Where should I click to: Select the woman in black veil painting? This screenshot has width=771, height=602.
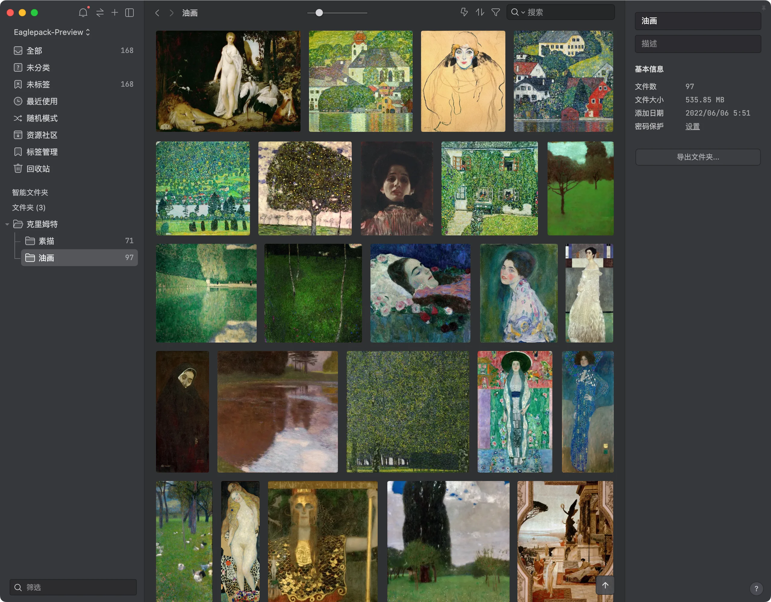click(x=183, y=411)
